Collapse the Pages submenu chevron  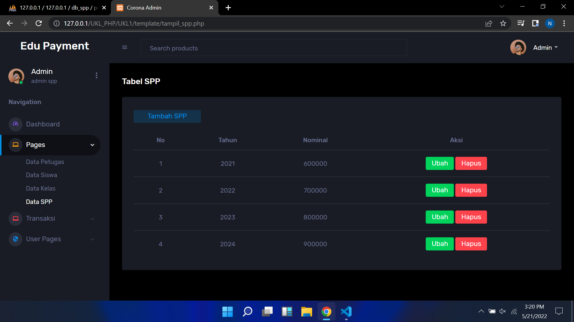[92, 145]
